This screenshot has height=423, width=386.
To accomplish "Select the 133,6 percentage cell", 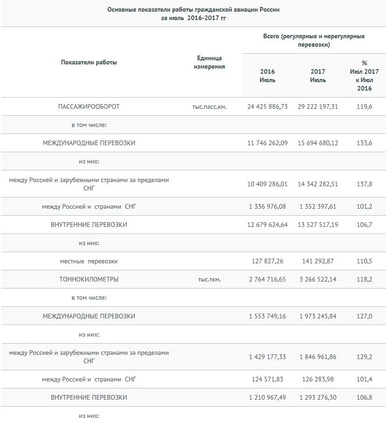I will pos(364,143).
